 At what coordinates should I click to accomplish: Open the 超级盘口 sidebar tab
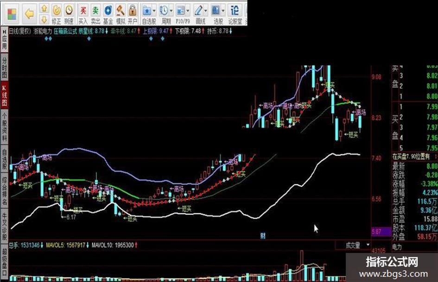(x=4, y=263)
